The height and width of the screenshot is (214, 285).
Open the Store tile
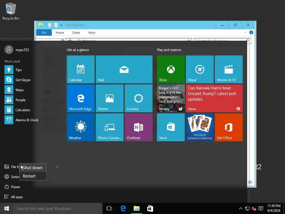[171, 127]
